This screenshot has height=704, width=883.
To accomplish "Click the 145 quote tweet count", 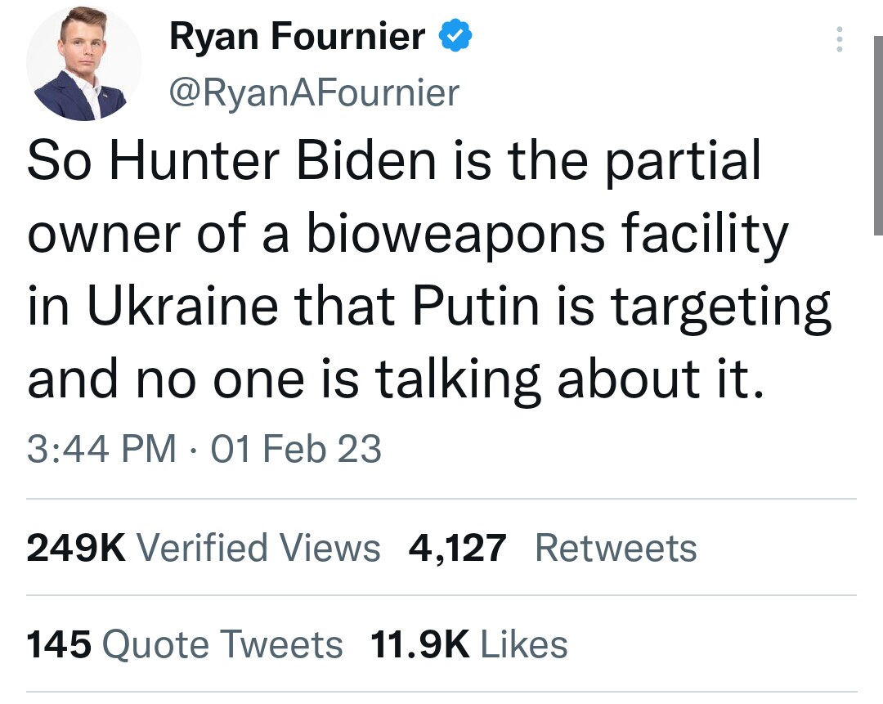I will pos(59,645).
